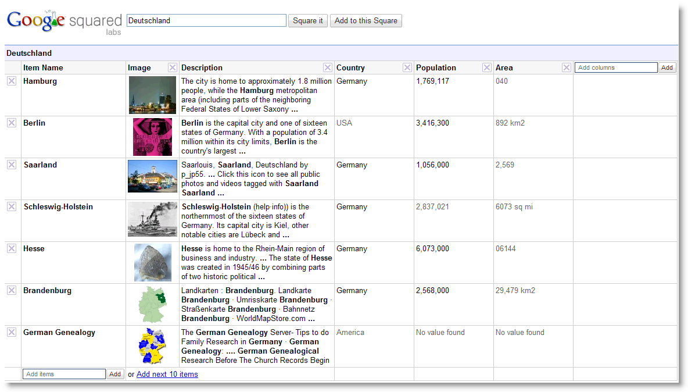Remove the Image column with its X icon
This screenshot has height=392, width=688.
pos(173,67)
